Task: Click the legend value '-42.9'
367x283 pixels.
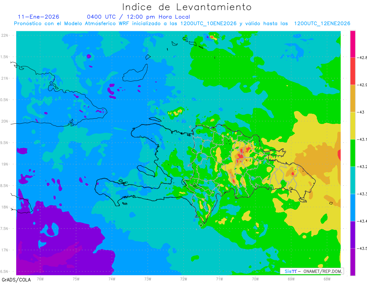Action: (362, 85)
